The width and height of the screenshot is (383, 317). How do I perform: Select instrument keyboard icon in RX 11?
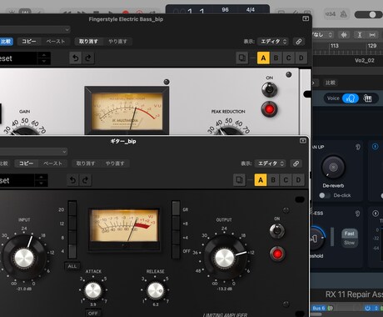tap(367, 98)
